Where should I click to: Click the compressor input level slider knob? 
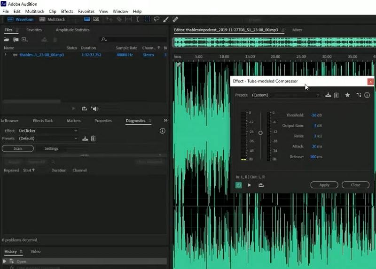[x=260, y=133]
